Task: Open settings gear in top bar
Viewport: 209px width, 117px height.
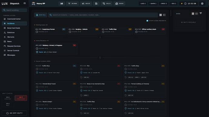Action: 202,4
